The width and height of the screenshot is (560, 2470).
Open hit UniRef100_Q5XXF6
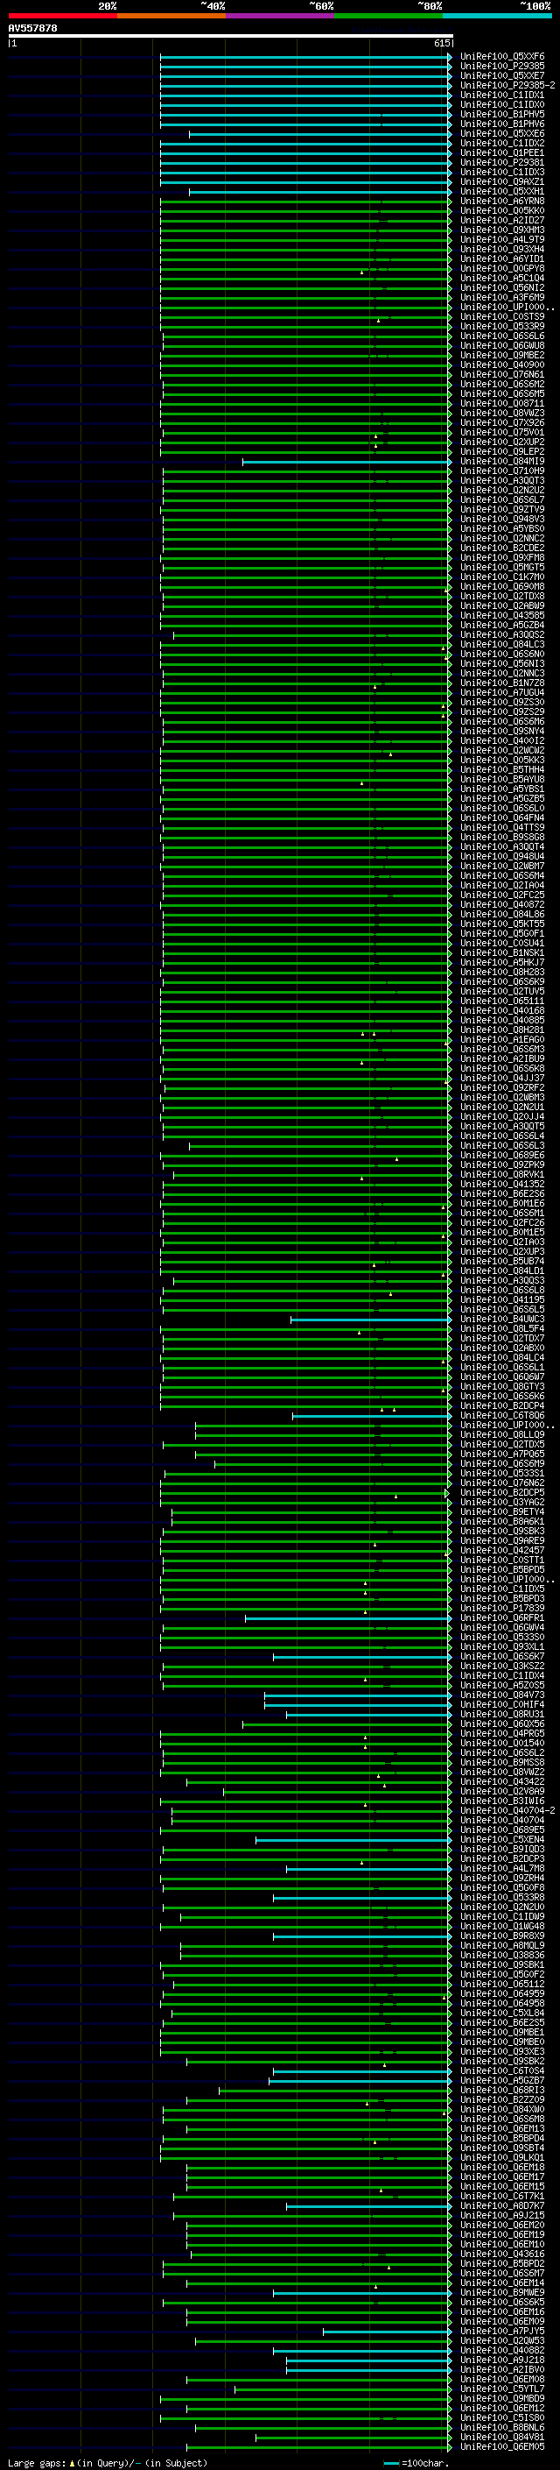pyautogui.click(x=502, y=58)
